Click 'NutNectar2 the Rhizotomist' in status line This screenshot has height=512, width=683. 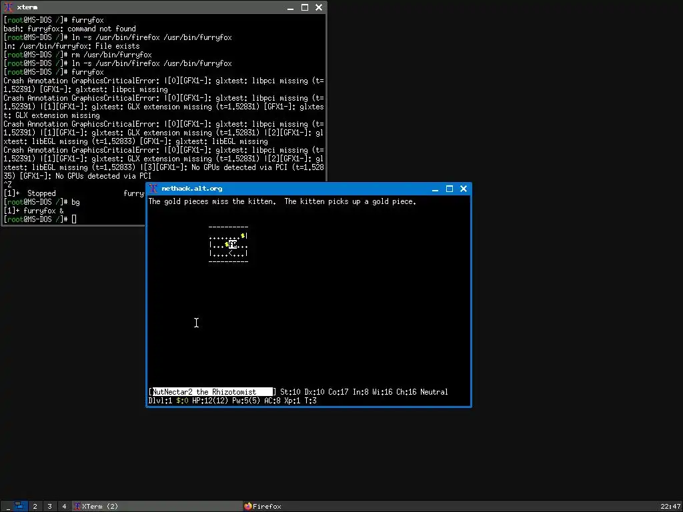click(204, 392)
